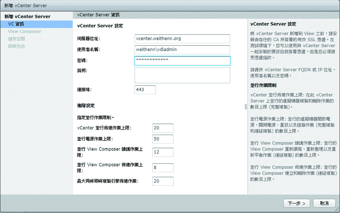The image size is (340, 213).
Task: Click the 連接埠 label
Action: [84, 89]
